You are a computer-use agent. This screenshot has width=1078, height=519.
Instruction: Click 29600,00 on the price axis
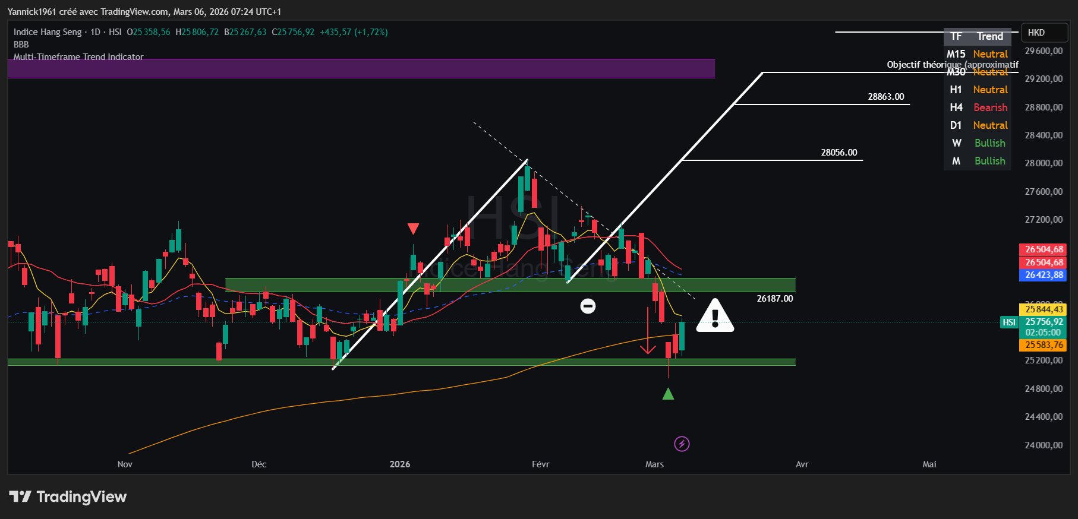click(x=1044, y=51)
